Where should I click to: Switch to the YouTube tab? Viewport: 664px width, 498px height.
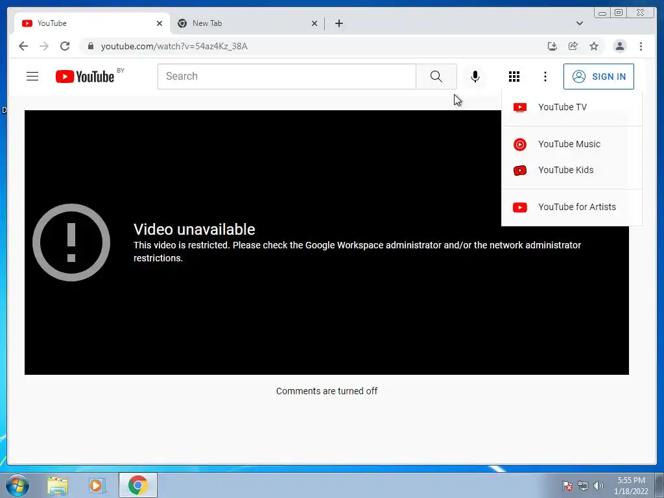[92, 23]
